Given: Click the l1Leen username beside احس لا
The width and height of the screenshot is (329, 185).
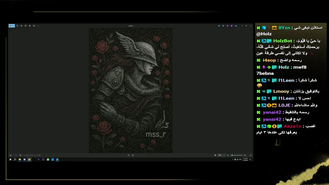Looking at the screenshot, I should 286,98.
